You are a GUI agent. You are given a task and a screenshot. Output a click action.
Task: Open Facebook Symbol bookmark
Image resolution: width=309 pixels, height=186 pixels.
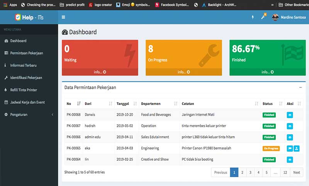point(172,5)
